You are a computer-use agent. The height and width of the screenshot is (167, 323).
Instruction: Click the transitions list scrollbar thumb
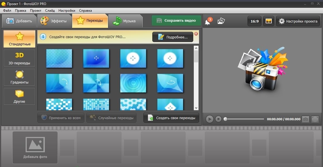[x=196, y=57]
